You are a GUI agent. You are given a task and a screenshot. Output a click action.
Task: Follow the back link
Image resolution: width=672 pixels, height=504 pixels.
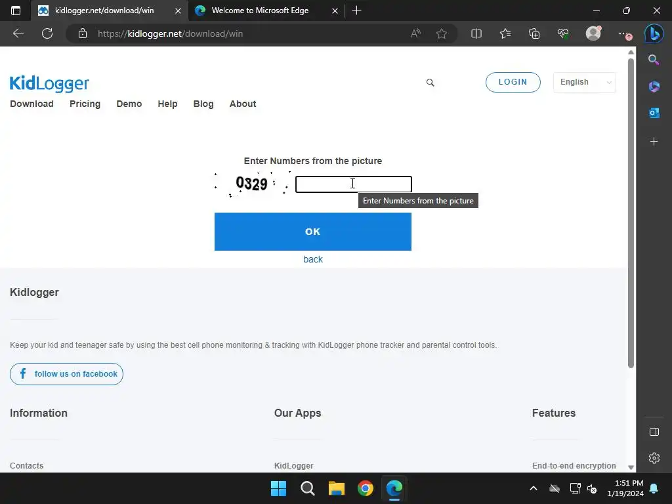coord(313,259)
